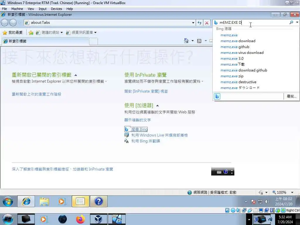Open Firefox from host taskbar
300x225 pixels.
click(80, 219)
